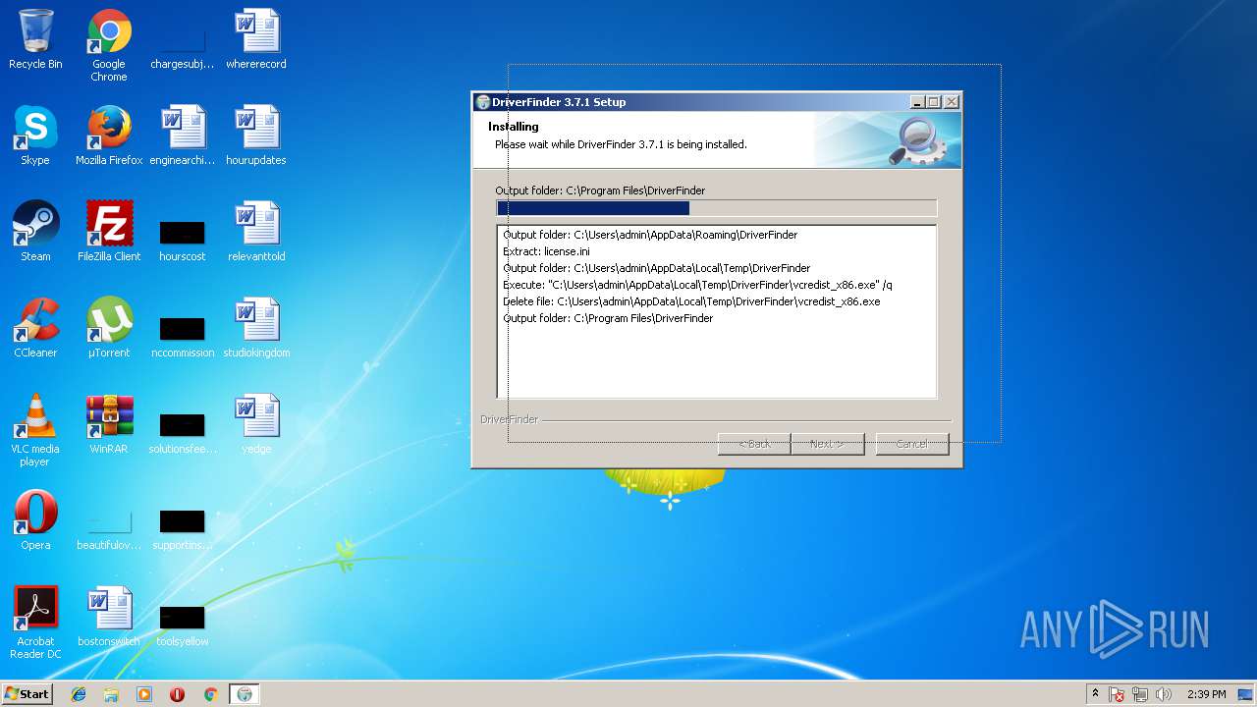This screenshot has height=707, width=1257.
Task: Select the Mozilla Firefox desktop shortcut
Action: [109, 136]
